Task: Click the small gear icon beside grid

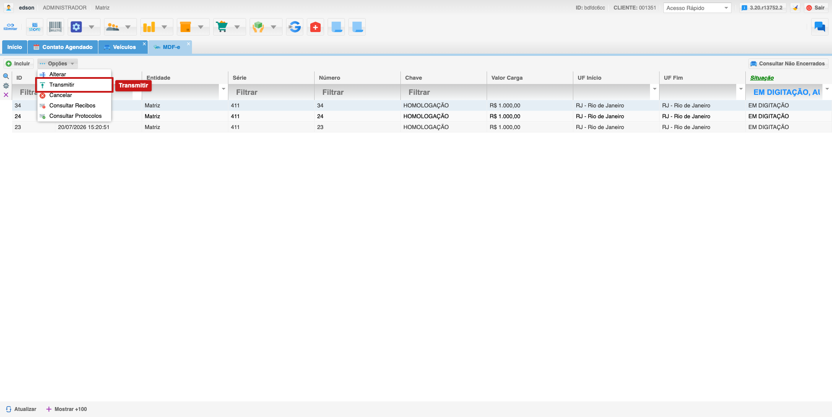Action: (6, 86)
